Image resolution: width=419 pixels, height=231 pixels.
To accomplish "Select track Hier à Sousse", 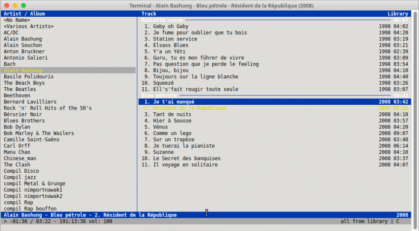I will pyautogui.click(x=275, y=121).
